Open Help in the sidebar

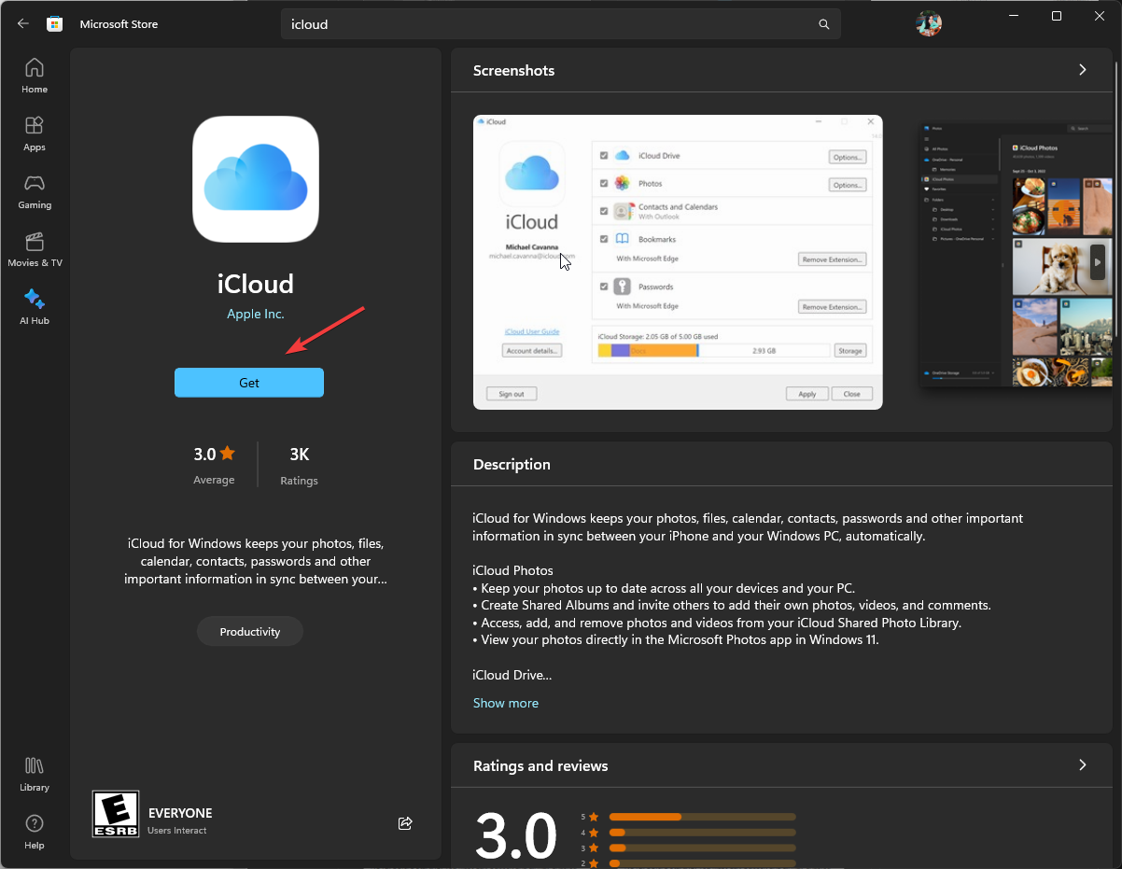[35, 833]
